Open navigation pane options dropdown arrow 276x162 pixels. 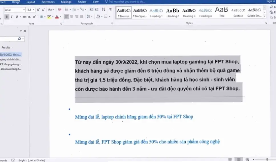pos(21,31)
